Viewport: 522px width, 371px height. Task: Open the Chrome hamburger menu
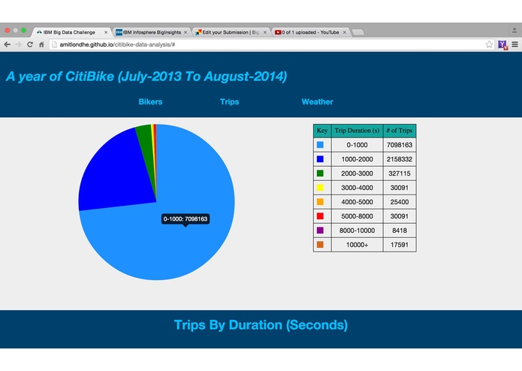(x=514, y=44)
